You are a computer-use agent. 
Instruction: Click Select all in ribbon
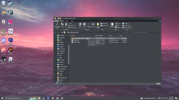point(126,23)
